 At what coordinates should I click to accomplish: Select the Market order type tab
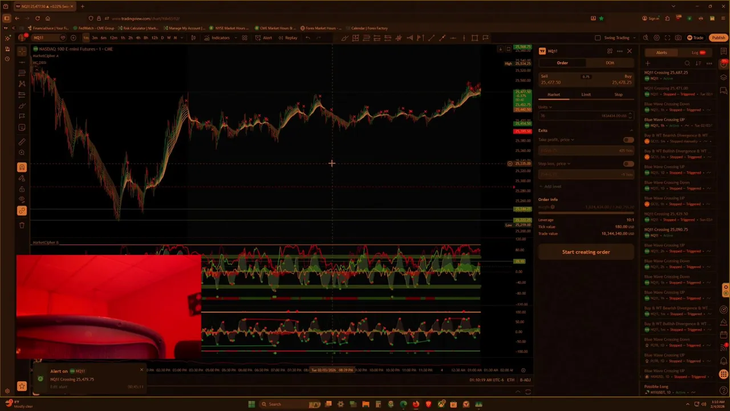pos(554,95)
